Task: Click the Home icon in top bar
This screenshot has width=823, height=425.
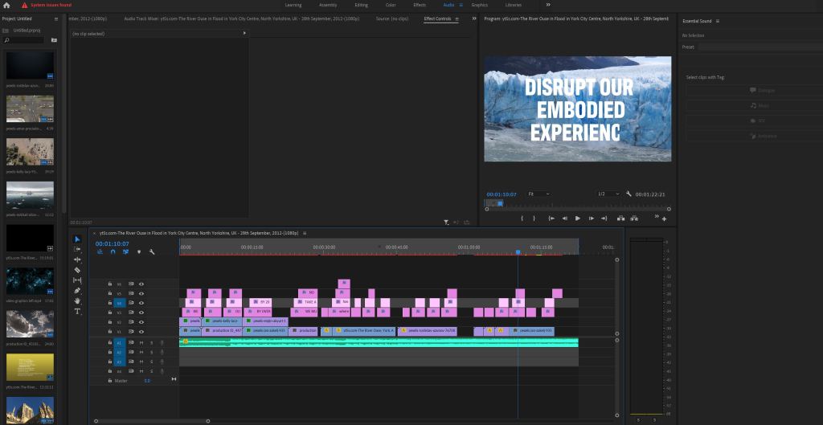Action: coord(8,5)
